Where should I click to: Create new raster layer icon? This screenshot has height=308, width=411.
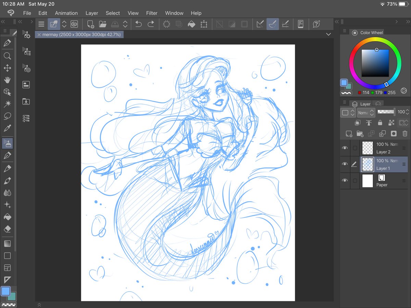(349, 134)
